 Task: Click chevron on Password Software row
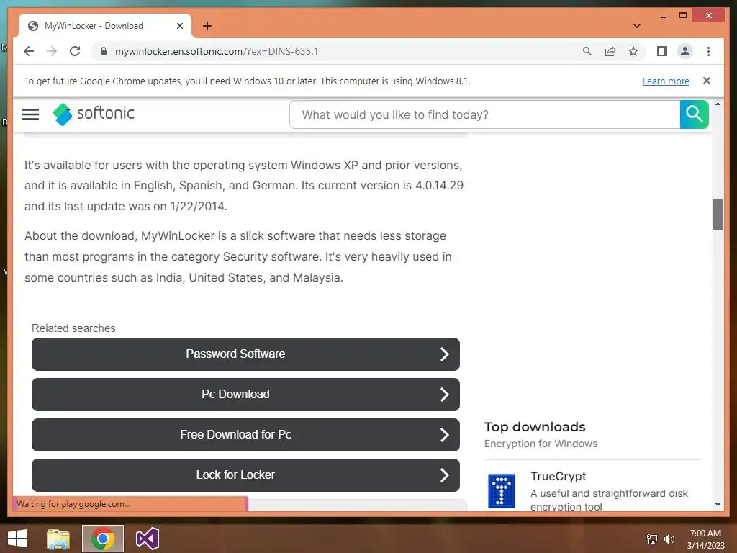[x=444, y=354]
